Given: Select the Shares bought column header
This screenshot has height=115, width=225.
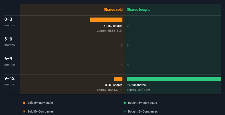Looking at the screenshot, I should click(x=138, y=10).
